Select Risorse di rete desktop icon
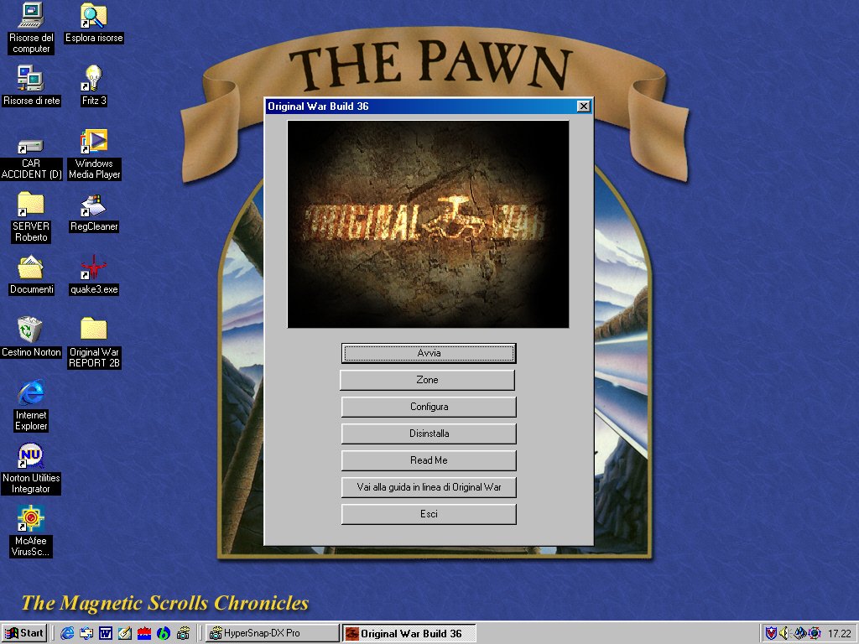 31,86
